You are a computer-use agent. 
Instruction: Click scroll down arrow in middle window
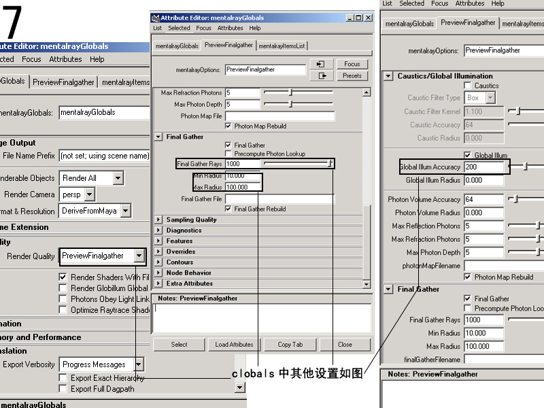367,284
